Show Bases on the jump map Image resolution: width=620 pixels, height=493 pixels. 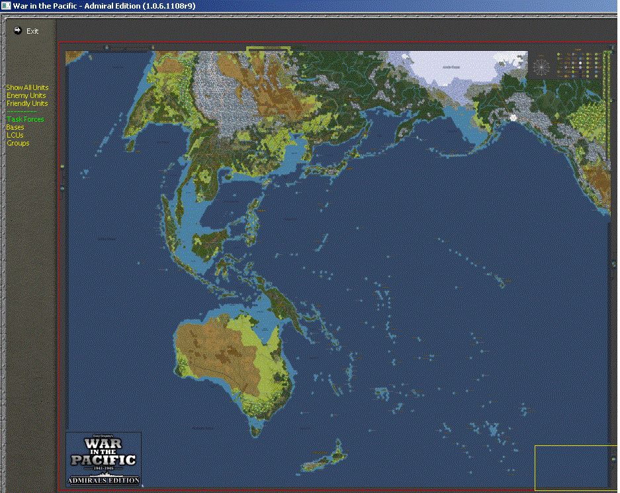click(x=15, y=127)
